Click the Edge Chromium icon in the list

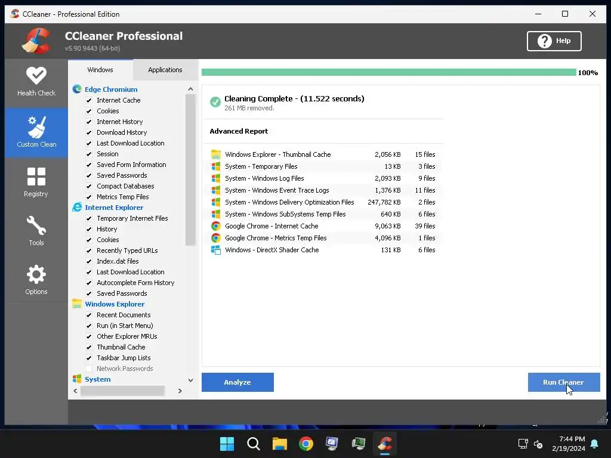pos(77,89)
